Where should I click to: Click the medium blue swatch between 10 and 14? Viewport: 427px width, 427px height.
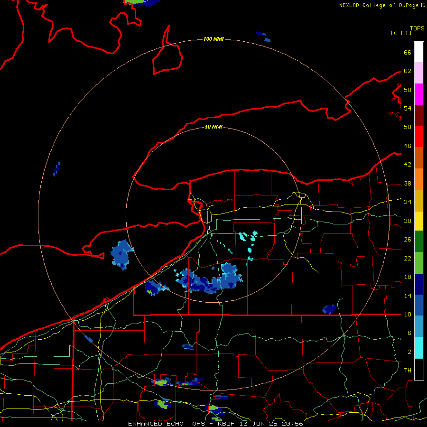(419, 305)
